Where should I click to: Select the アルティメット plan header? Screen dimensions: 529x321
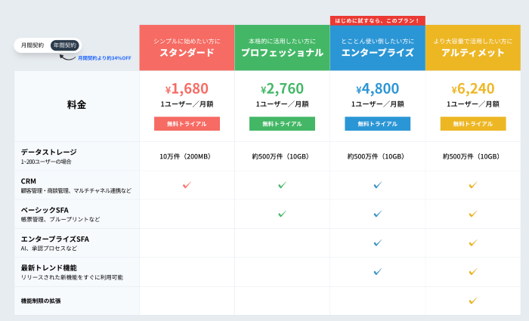(x=472, y=48)
